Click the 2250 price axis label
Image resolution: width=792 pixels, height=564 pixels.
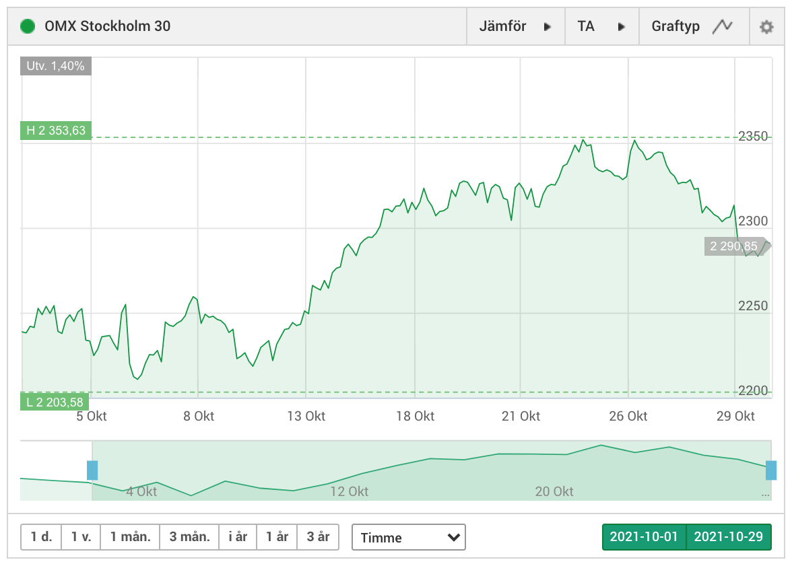point(753,306)
